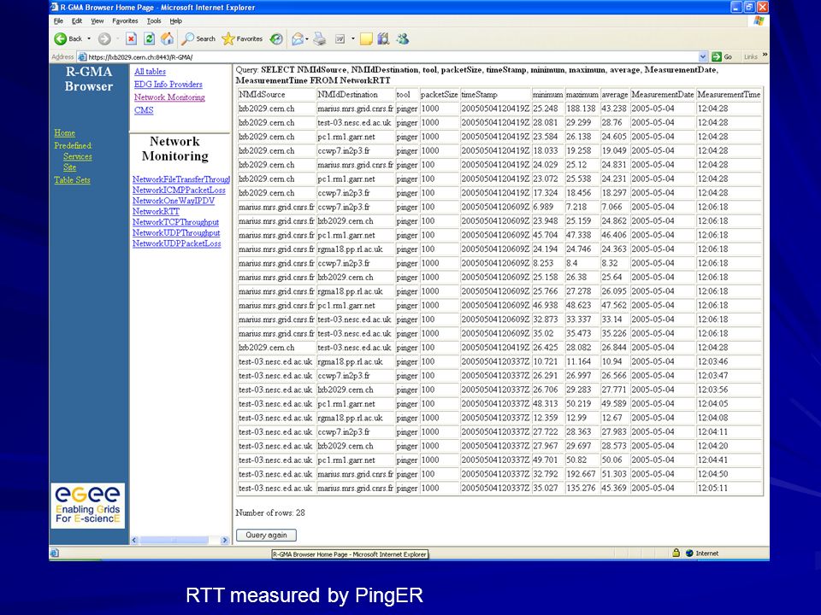Open the NetworkFileTransferThroughput table link
This screenshot has height=615, width=821.
pos(180,179)
